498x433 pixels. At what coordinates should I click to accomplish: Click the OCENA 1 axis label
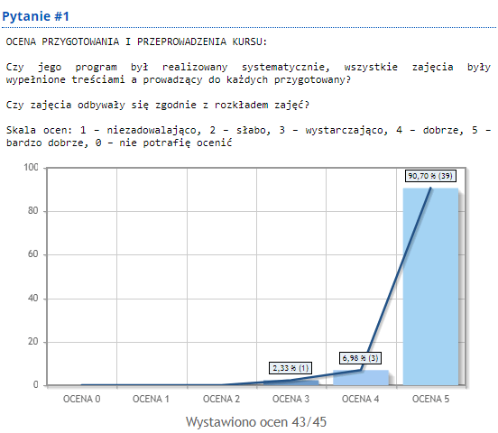point(151,399)
